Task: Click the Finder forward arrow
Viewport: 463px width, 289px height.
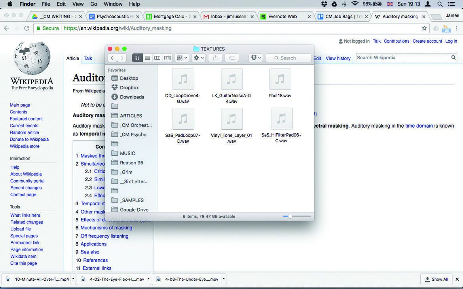Action: click(121, 58)
